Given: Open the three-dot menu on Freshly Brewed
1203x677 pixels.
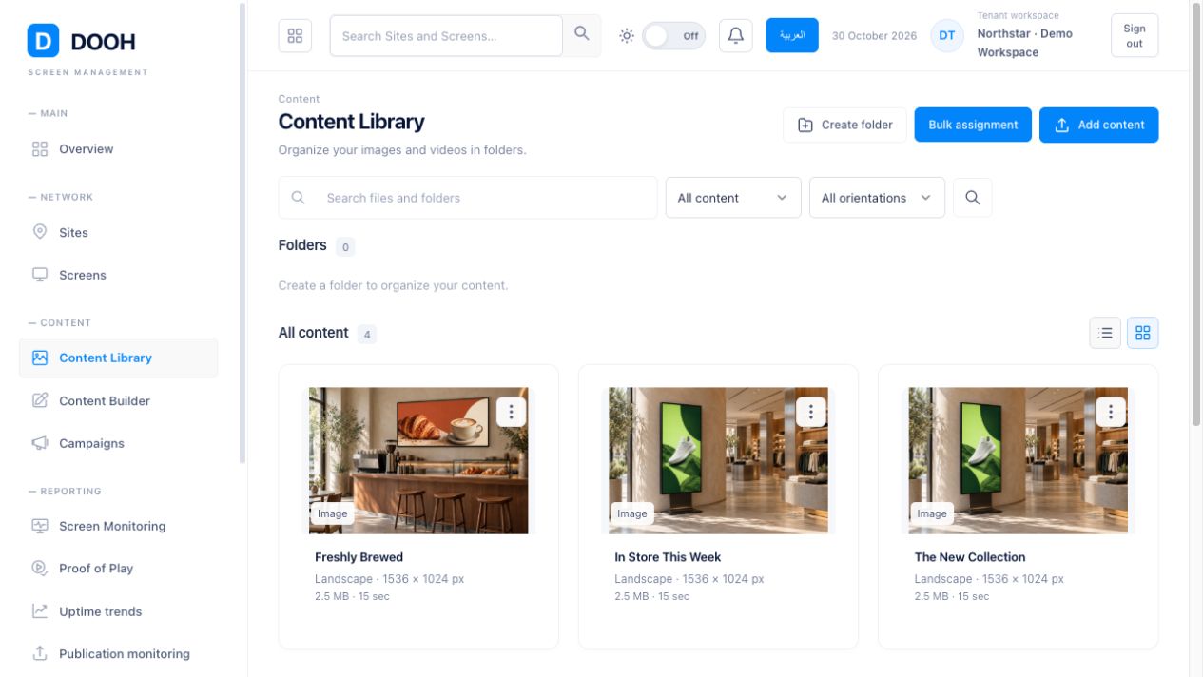Looking at the screenshot, I should pos(512,412).
